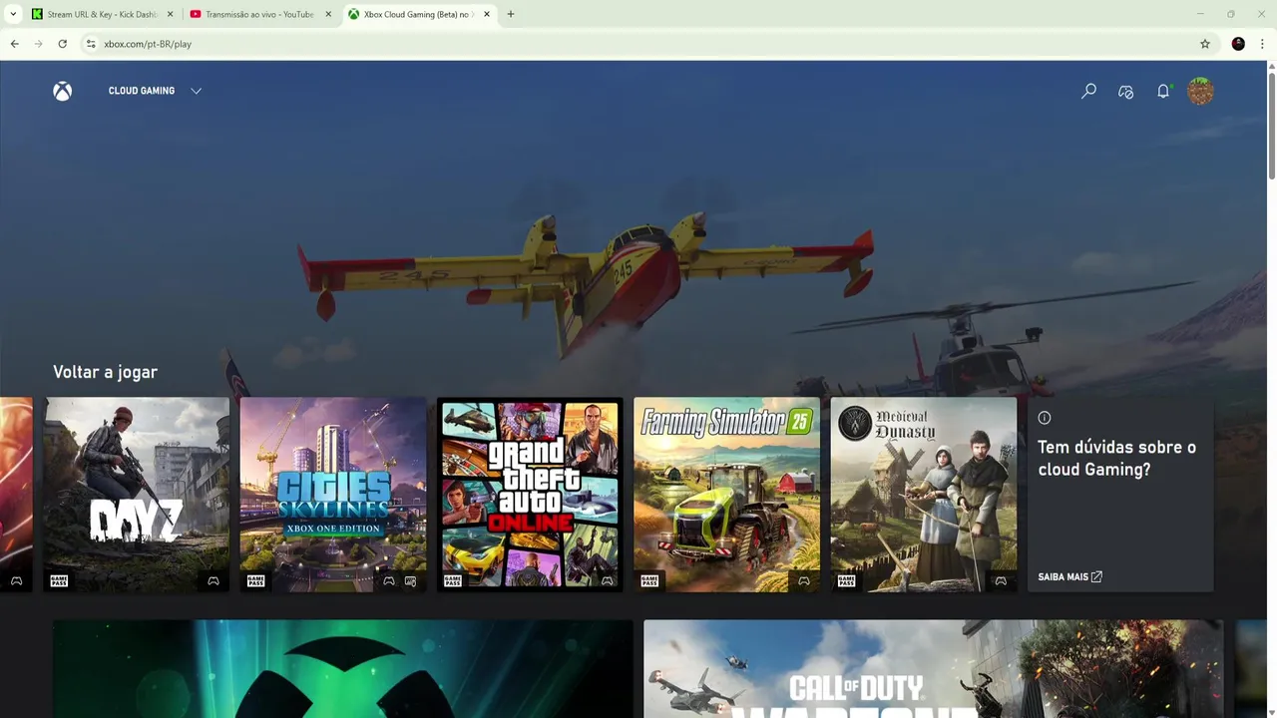The height and width of the screenshot is (718, 1277).
Task: Go back to the previous page
Action: tap(14, 44)
